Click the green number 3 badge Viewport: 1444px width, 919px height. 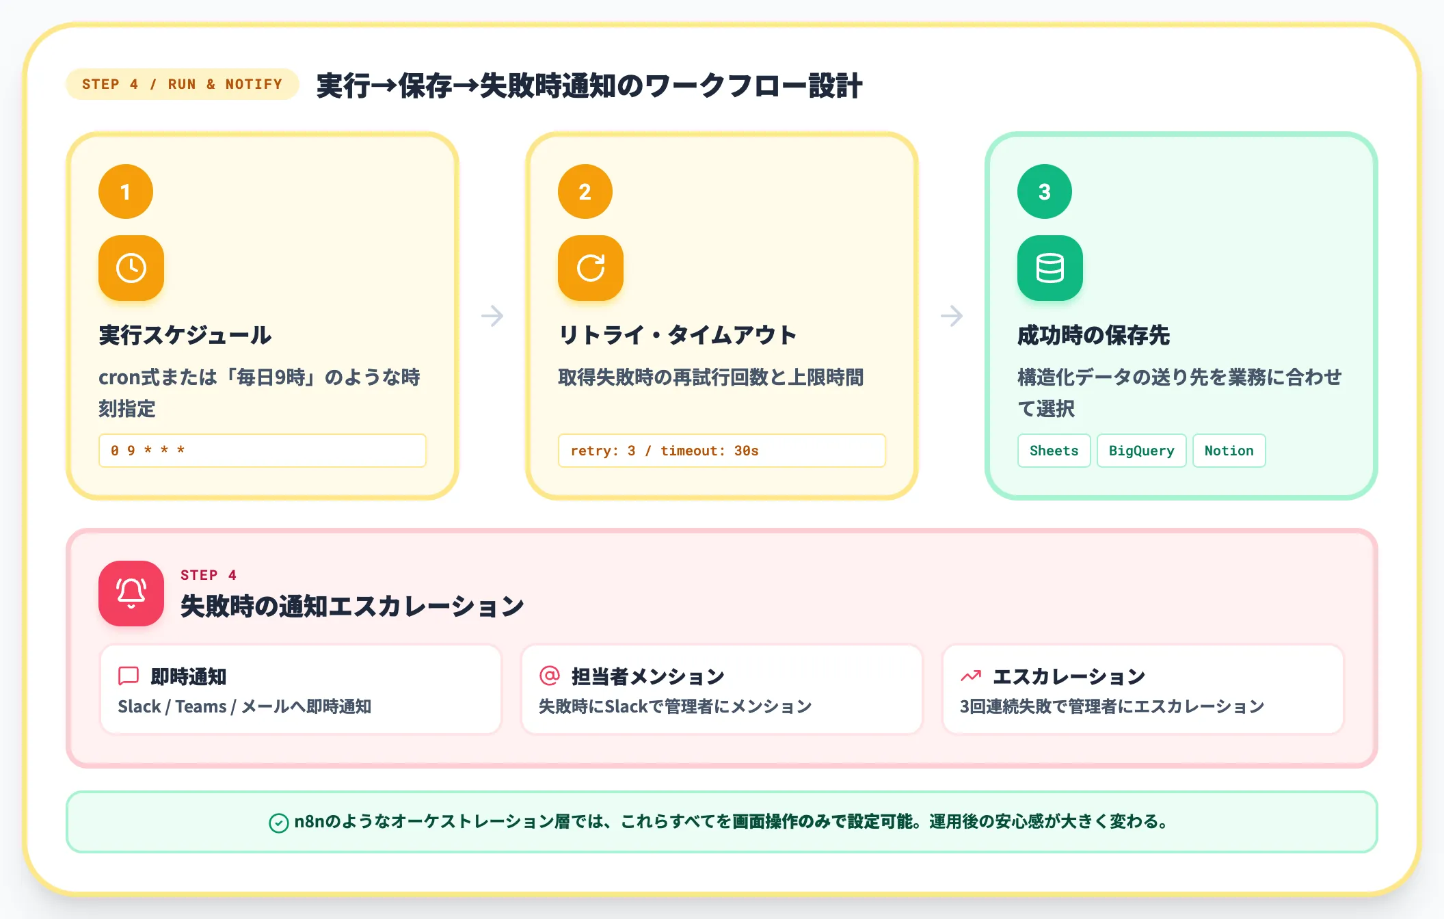1045,191
